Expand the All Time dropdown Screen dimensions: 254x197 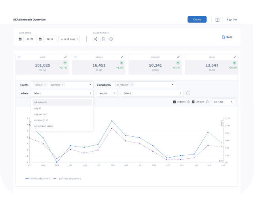(224, 102)
